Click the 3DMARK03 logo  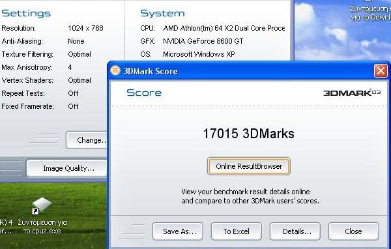coord(352,93)
